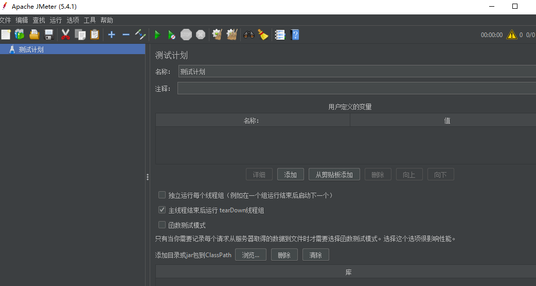
Task: Click the 向上 button
Action: [x=409, y=174]
